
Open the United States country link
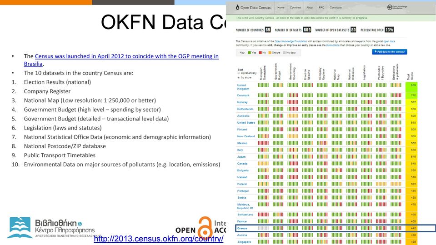point(246,123)
